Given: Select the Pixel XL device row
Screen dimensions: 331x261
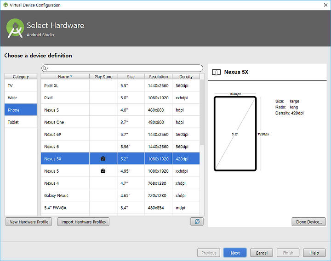Looking at the screenshot, I should (120, 85).
